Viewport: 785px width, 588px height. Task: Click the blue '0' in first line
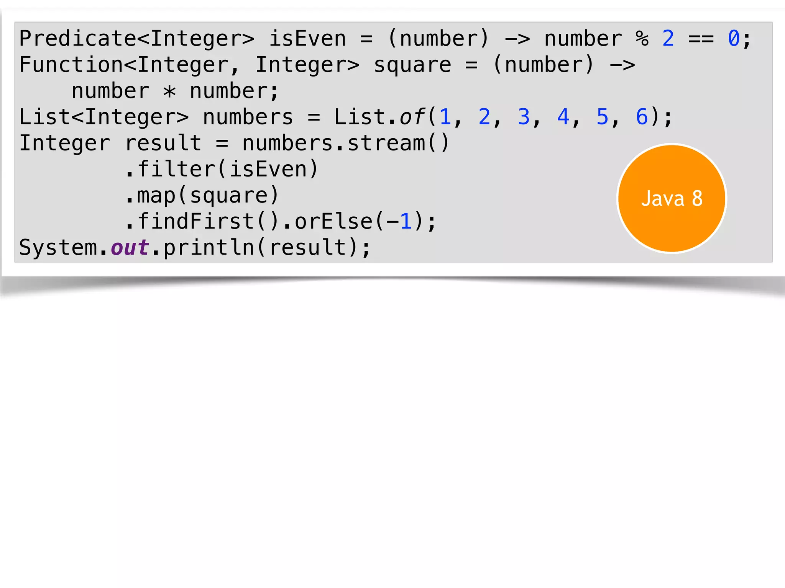click(x=734, y=39)
